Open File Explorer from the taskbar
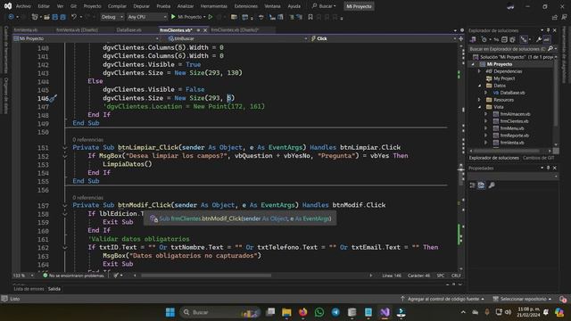The image size is (571, 321). [286, 312]
